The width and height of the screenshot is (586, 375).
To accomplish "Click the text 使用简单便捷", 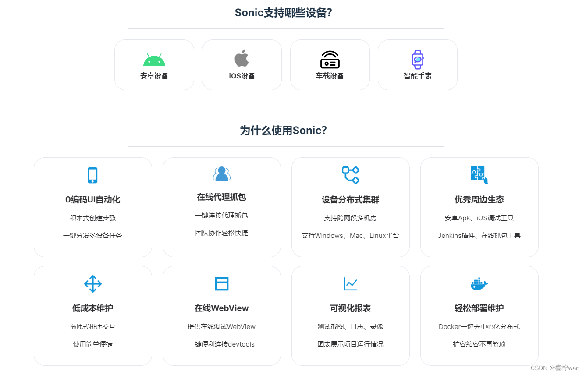I will point(93,344).
